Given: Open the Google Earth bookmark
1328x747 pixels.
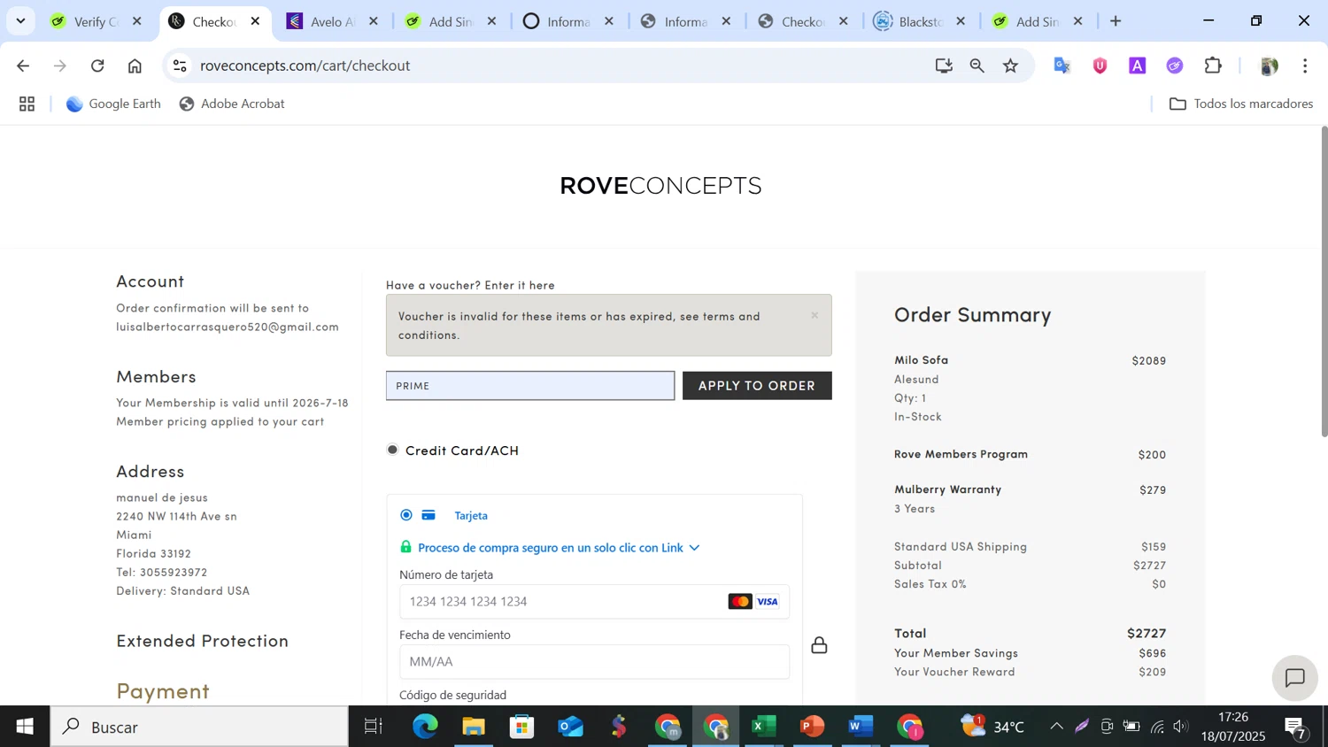Looking at the screenshot, I should (x=113, y=104).
